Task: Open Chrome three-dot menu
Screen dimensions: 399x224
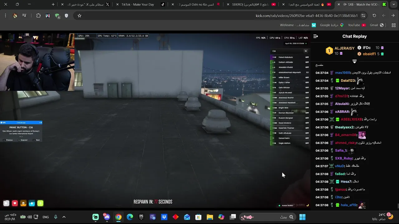Action: [5, 16]
